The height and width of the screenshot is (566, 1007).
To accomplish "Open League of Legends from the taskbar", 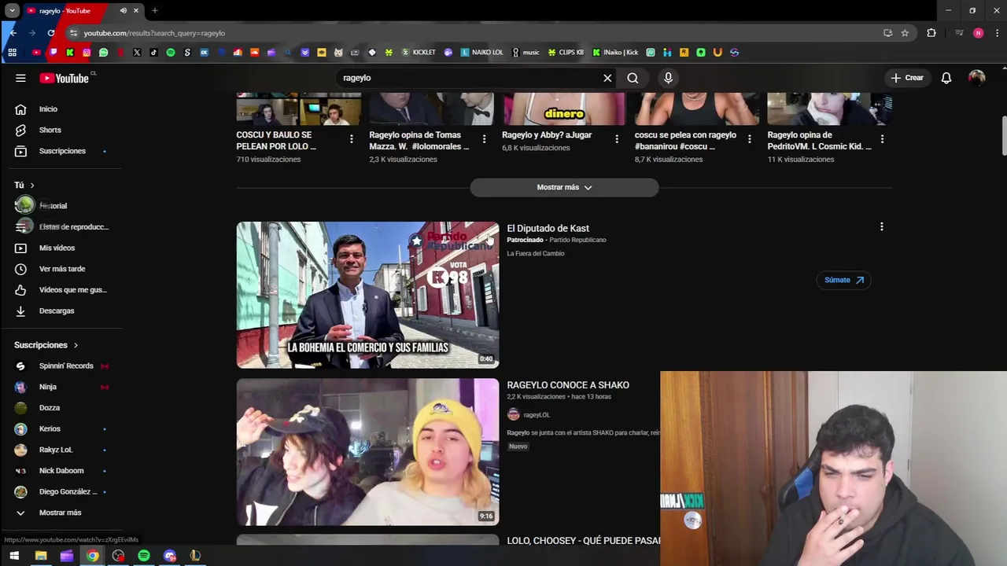I will point(195,556).
